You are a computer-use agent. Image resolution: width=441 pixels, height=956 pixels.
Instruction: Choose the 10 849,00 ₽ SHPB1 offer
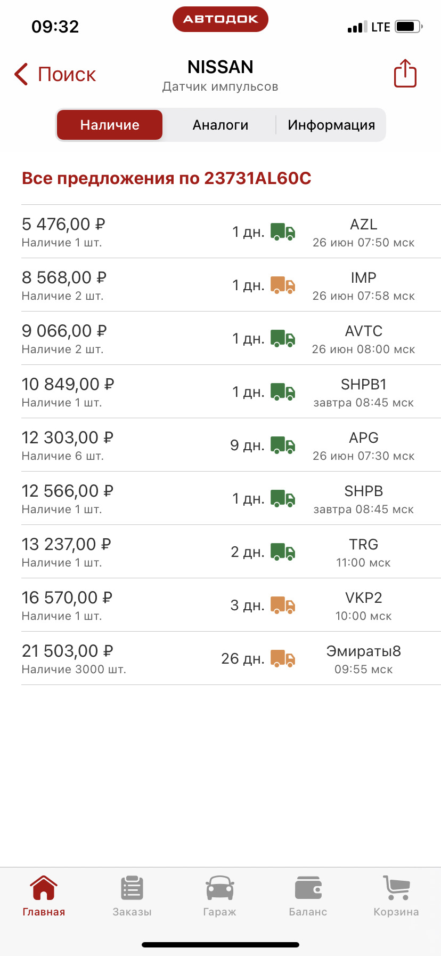tap(231, 392)
